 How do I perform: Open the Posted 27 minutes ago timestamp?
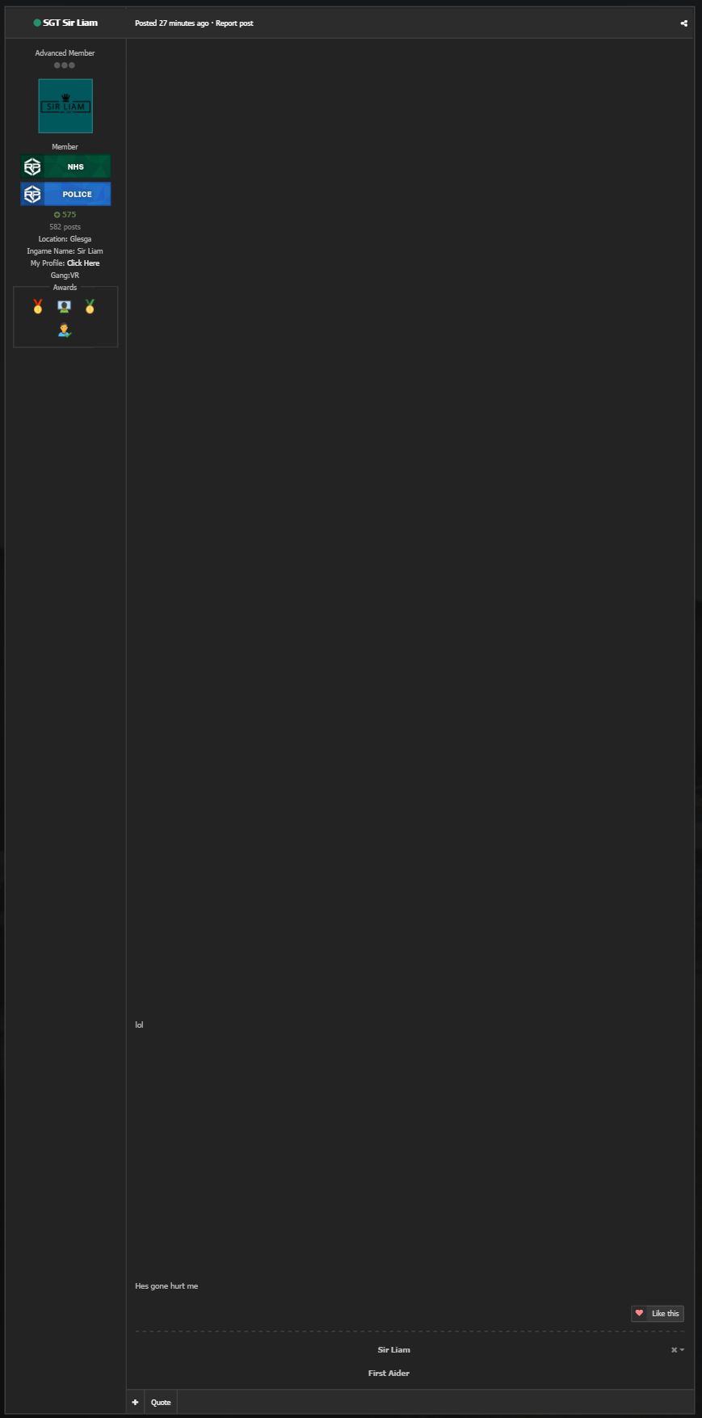pyautogui.click(x=171, y=23)
